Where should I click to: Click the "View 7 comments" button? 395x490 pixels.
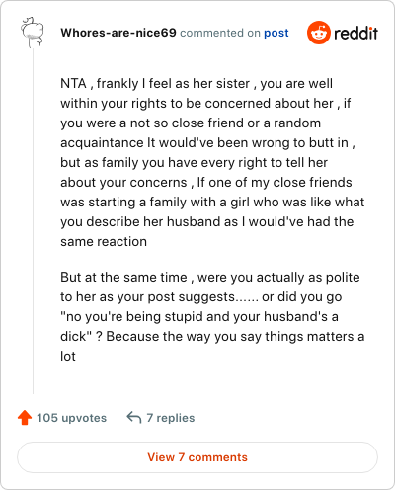pos(197,457)
